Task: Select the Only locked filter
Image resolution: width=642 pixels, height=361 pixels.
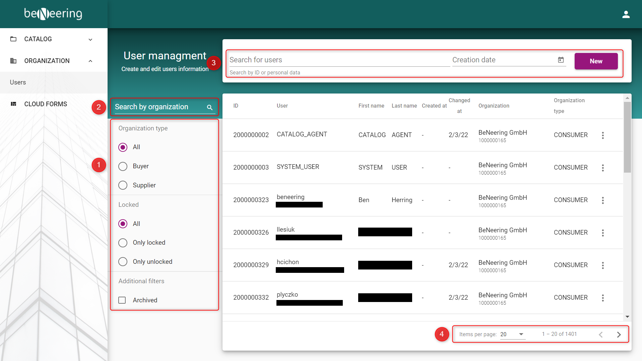Action: point(123,243)
